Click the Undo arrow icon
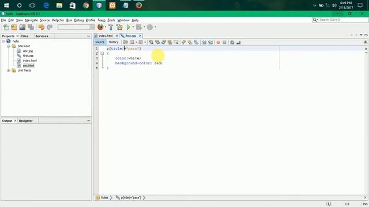The height and width of the screenshot is (207, 369). click(42, 27)
